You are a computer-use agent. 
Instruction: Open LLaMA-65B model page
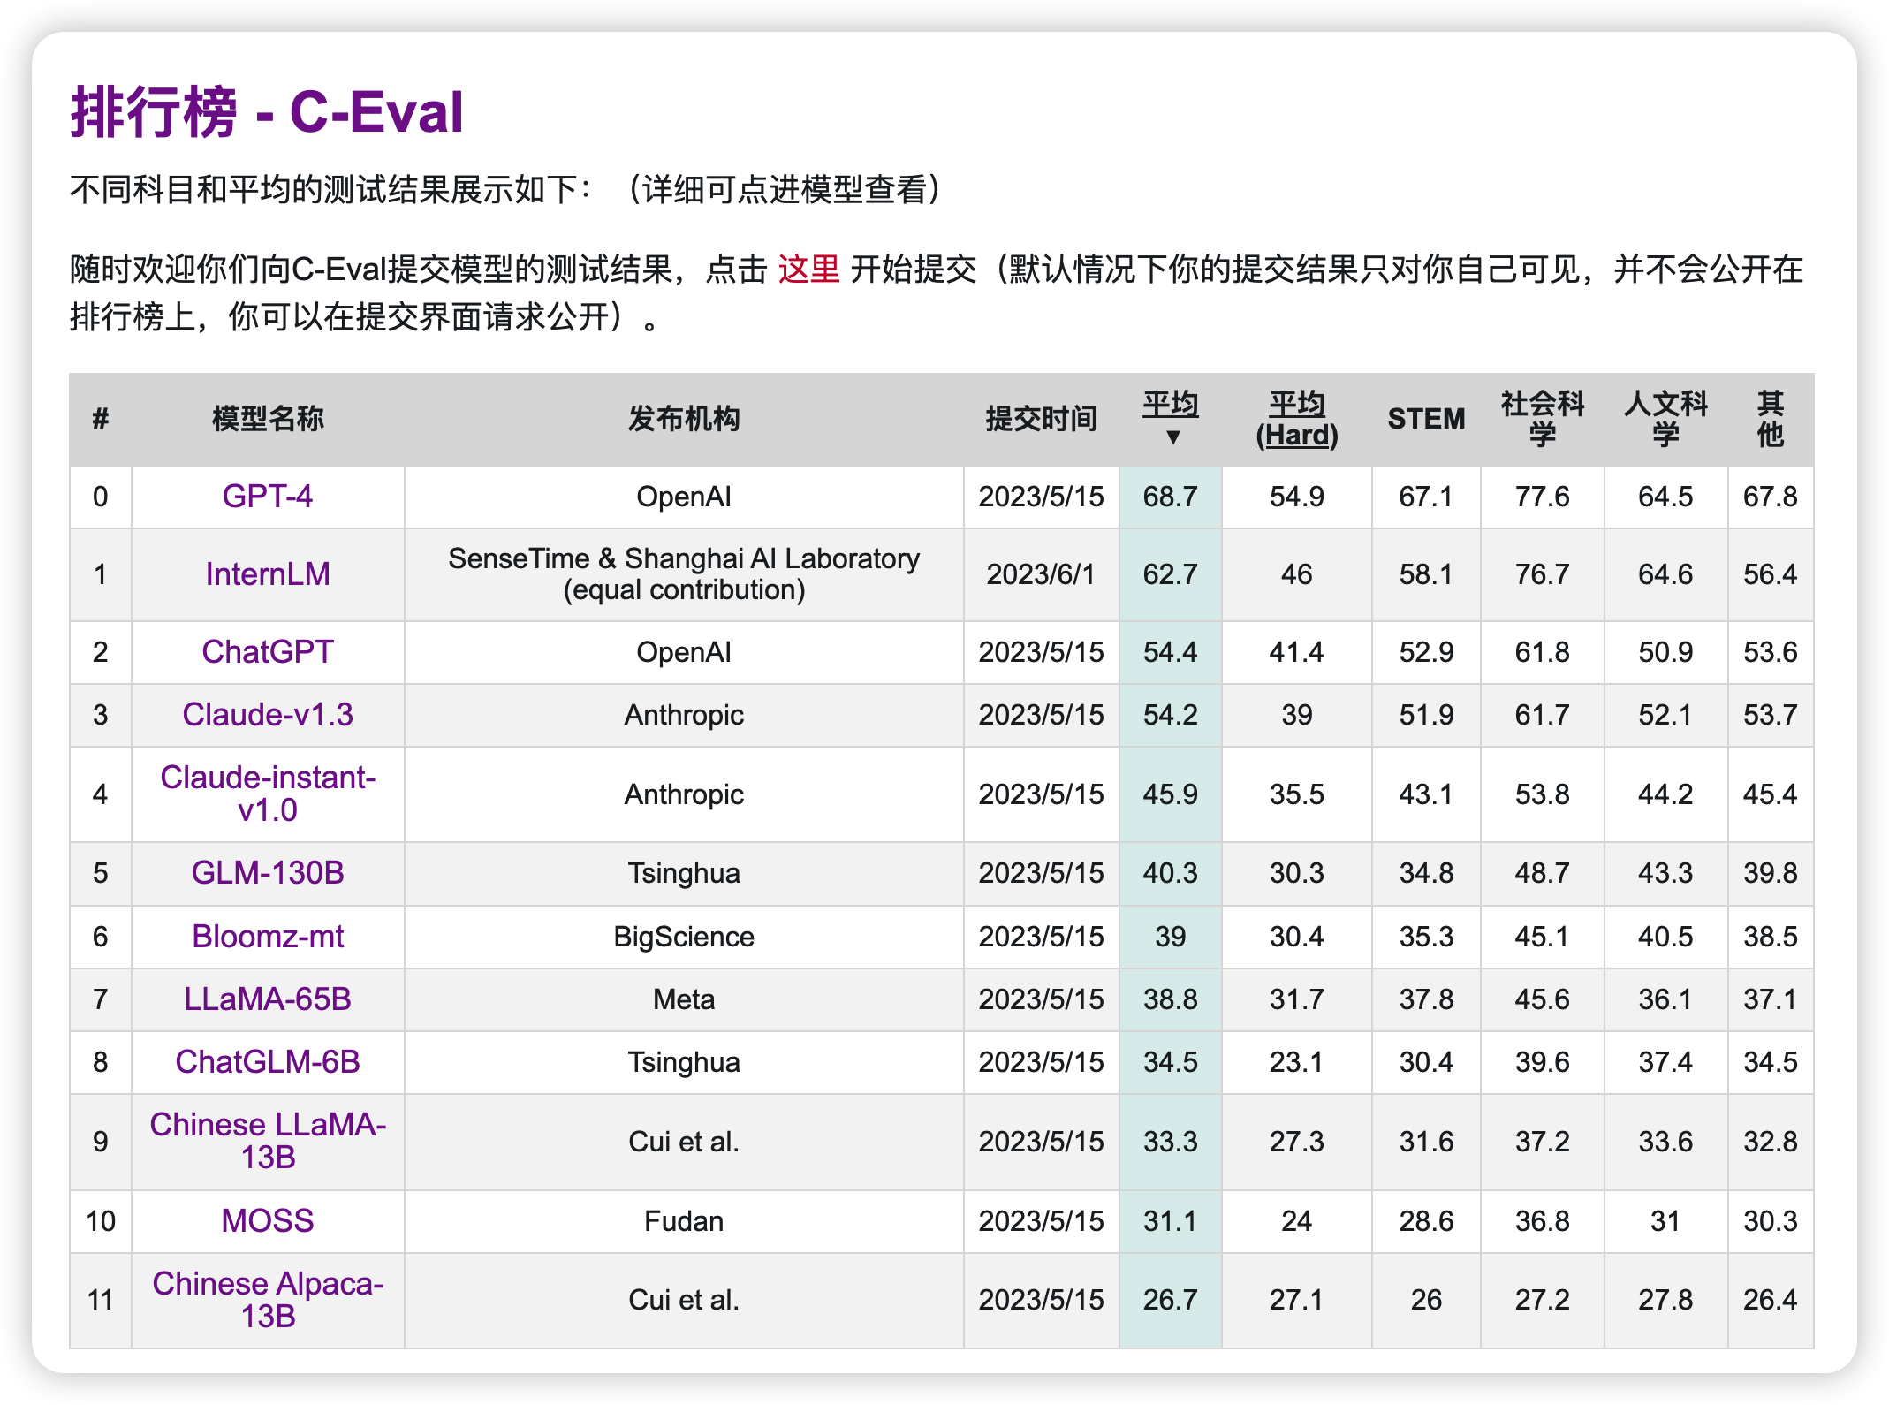267,999
